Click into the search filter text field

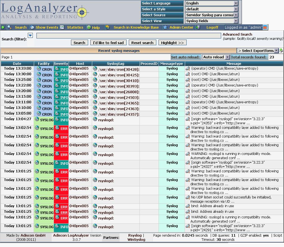(129, 36)
